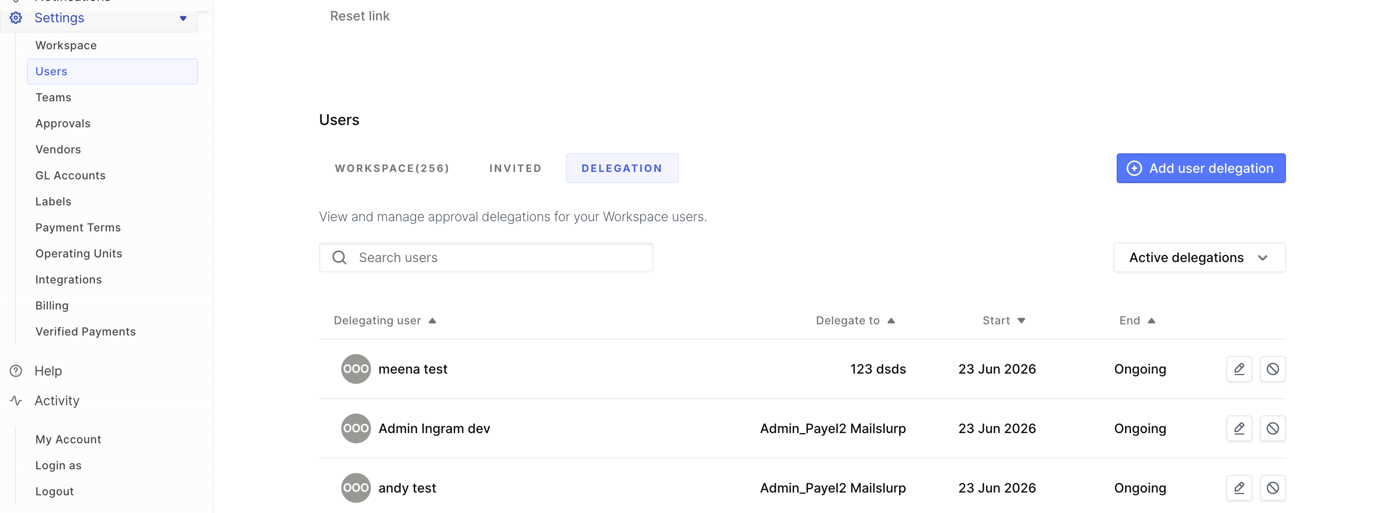Click start date in meena test row
This screenshot has width=1391, height=513.
pos(997,369)
